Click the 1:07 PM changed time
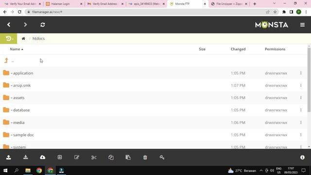Image resolution: width=311 pixels, height=175 pixels. click(238, 86)
